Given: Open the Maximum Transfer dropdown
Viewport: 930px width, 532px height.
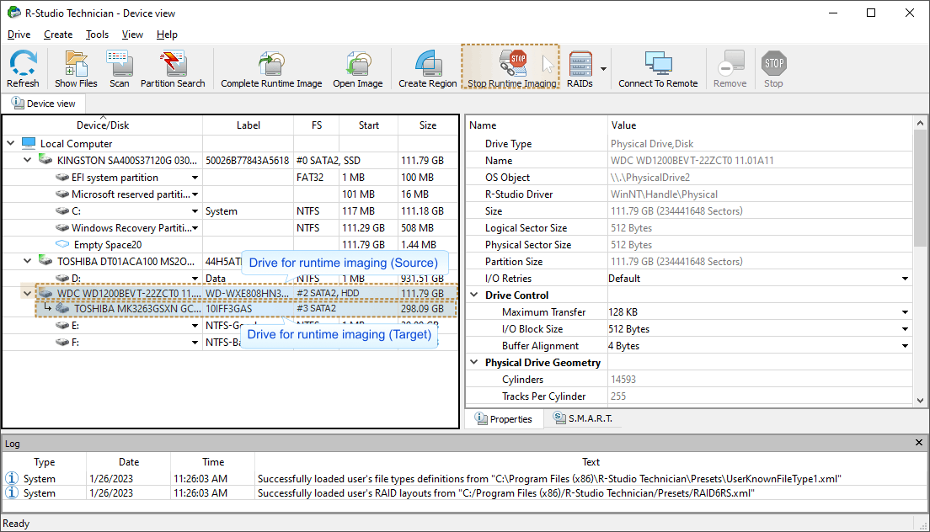Looking at the screenshot, I should coord(905,312).
